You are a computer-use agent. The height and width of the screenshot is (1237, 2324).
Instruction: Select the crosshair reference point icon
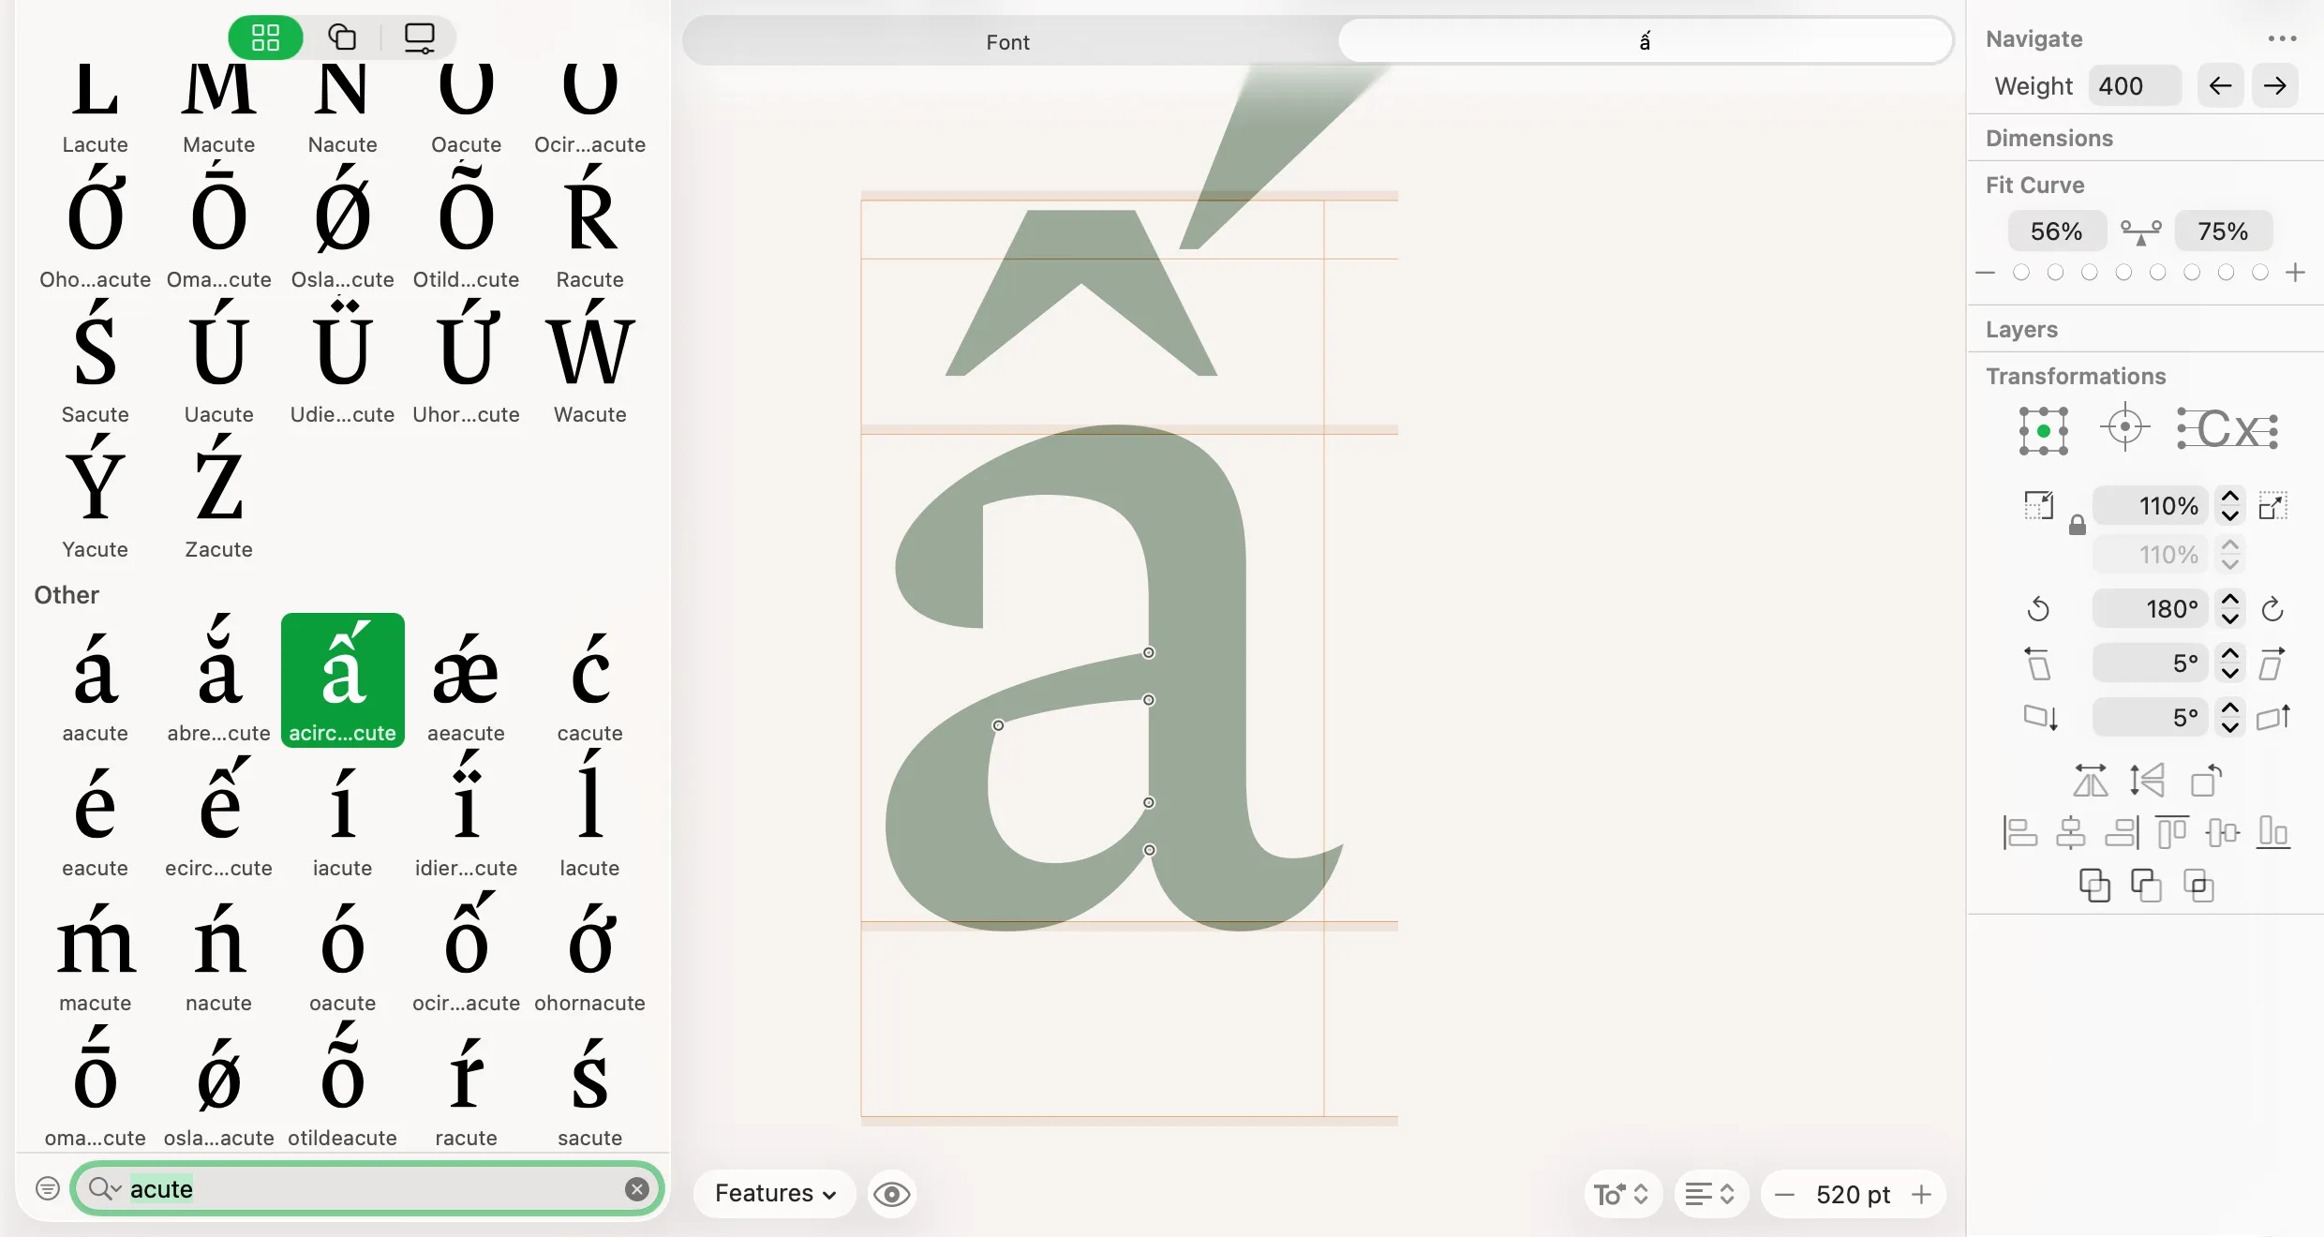pyautogui.click(x=2124, y=427)
